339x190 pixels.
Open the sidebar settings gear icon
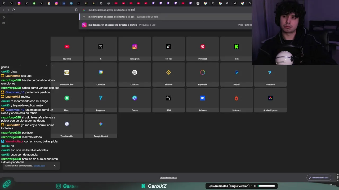(x=3, y=17)
